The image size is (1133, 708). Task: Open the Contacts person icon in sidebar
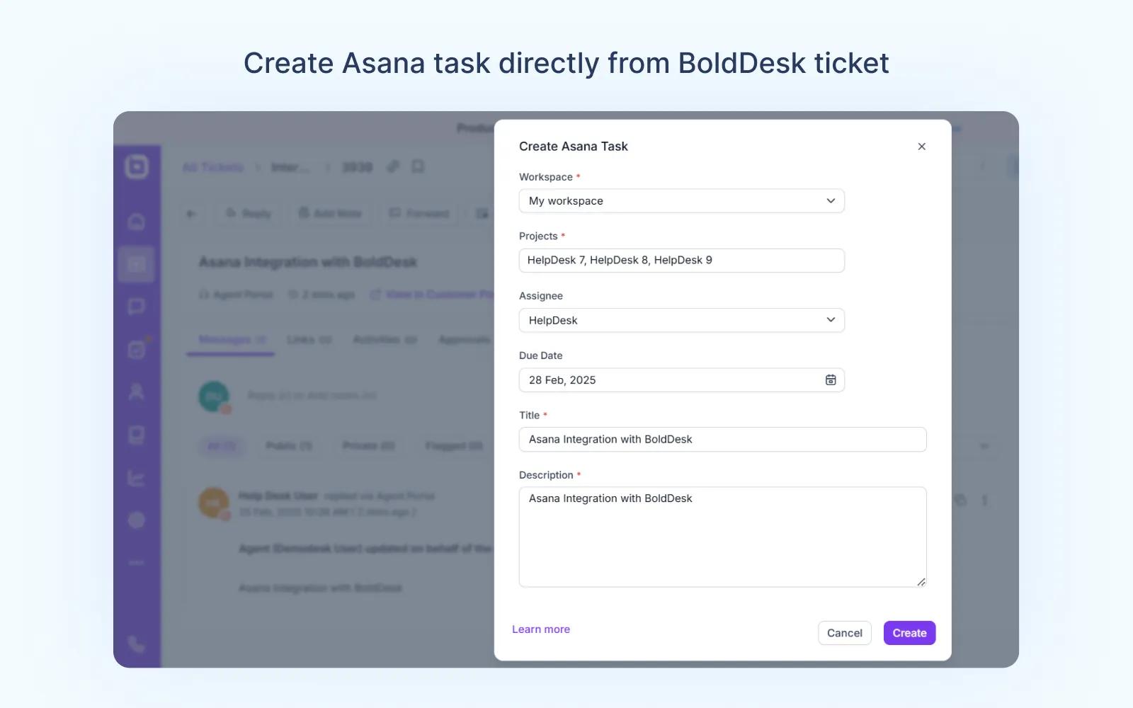pyautogui.click(x=137, y=392)
